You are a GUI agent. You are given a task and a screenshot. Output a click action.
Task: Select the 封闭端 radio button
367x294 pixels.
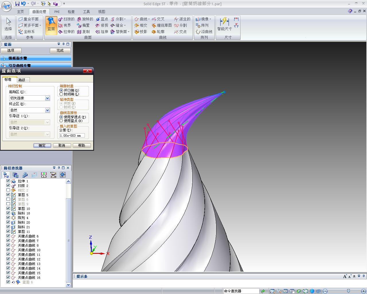pos(61,94)
